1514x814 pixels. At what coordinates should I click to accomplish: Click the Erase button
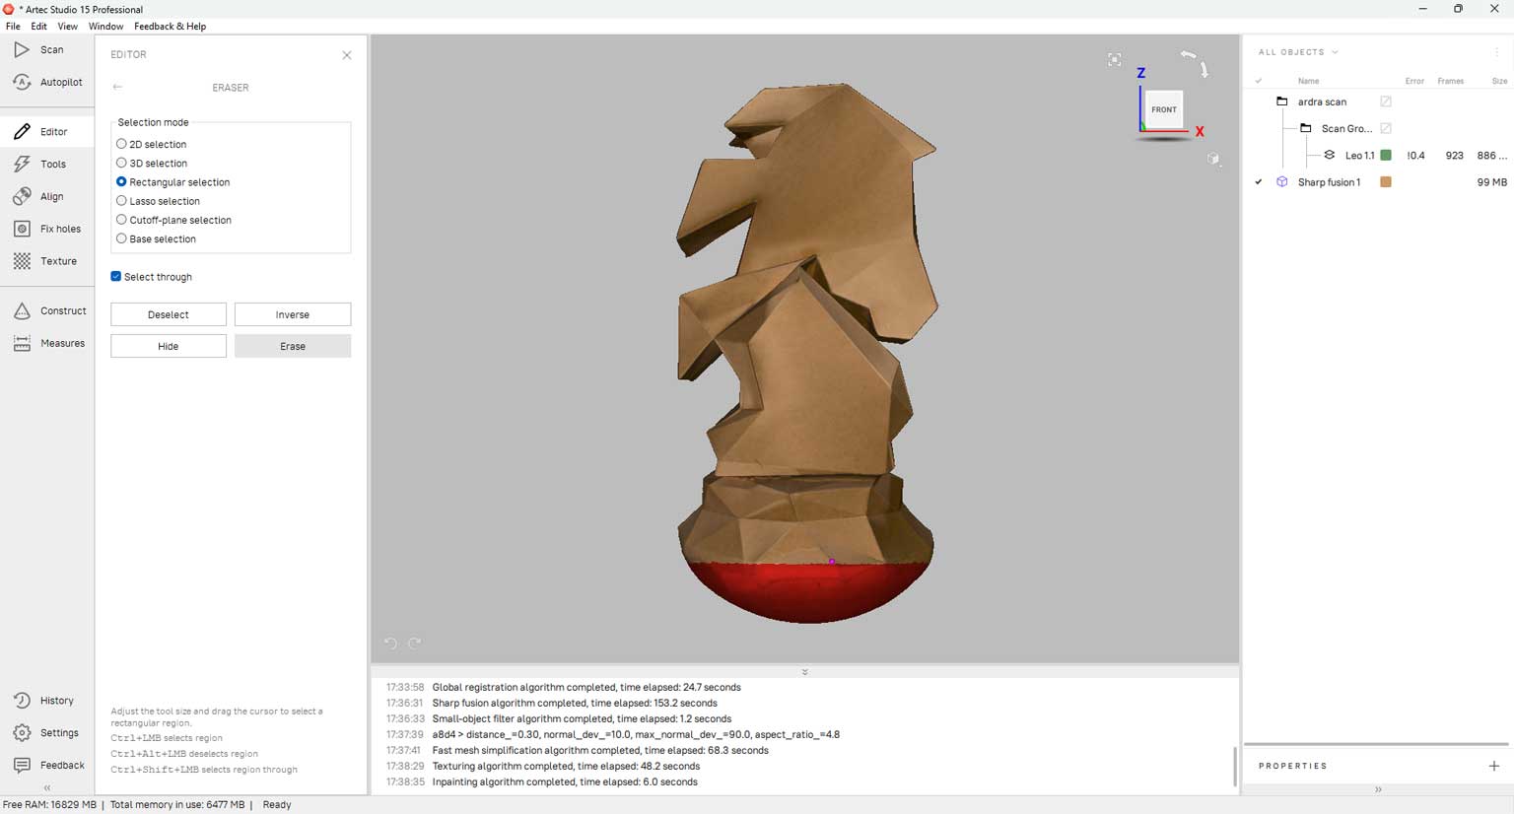(293, 346)
